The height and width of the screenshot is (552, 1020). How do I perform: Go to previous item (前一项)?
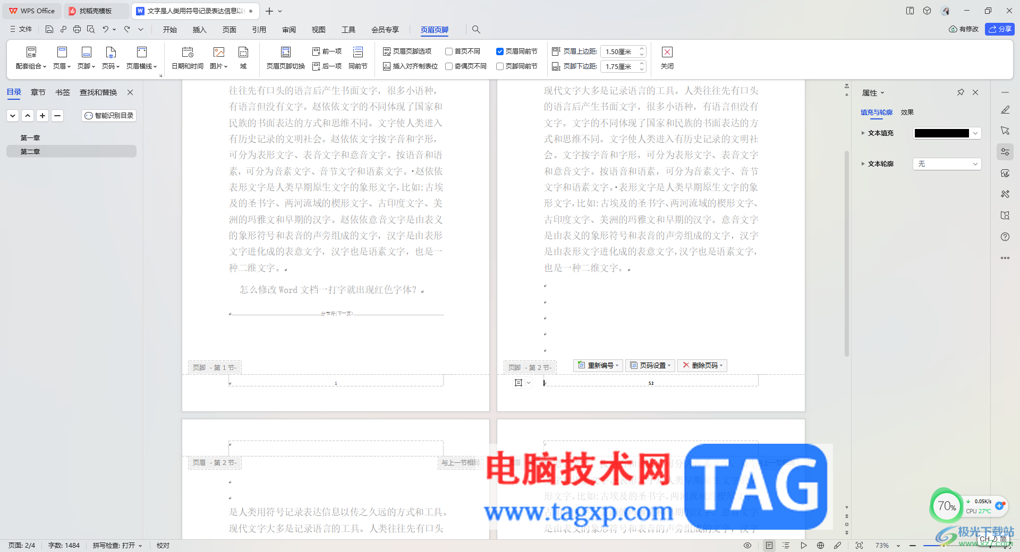click(x=327, y=51)
